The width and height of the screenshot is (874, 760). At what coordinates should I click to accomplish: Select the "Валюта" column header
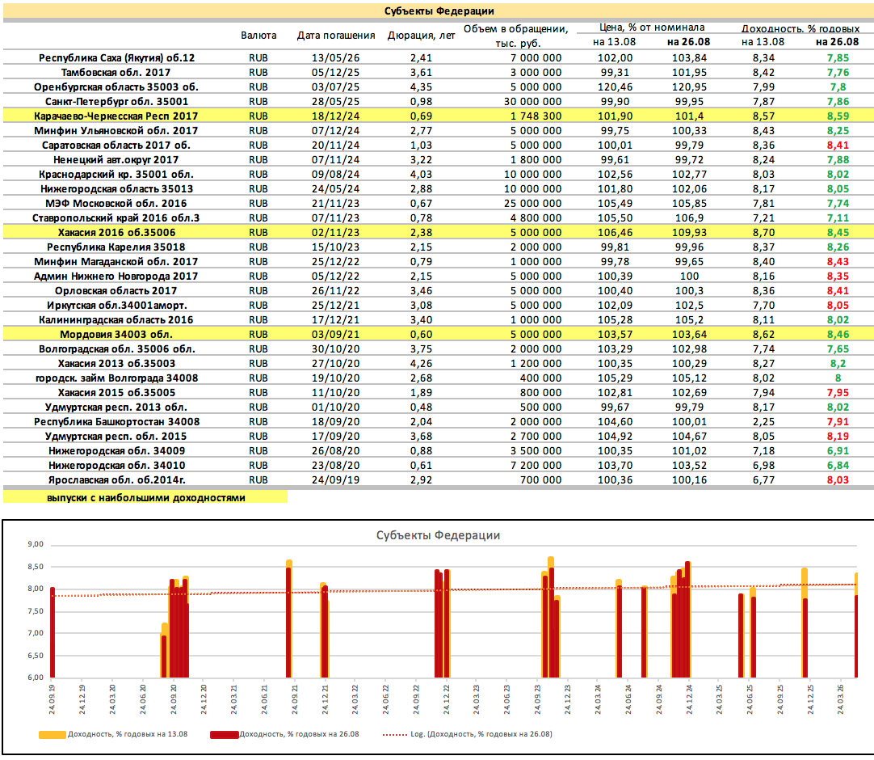click(x=258, y=36)
